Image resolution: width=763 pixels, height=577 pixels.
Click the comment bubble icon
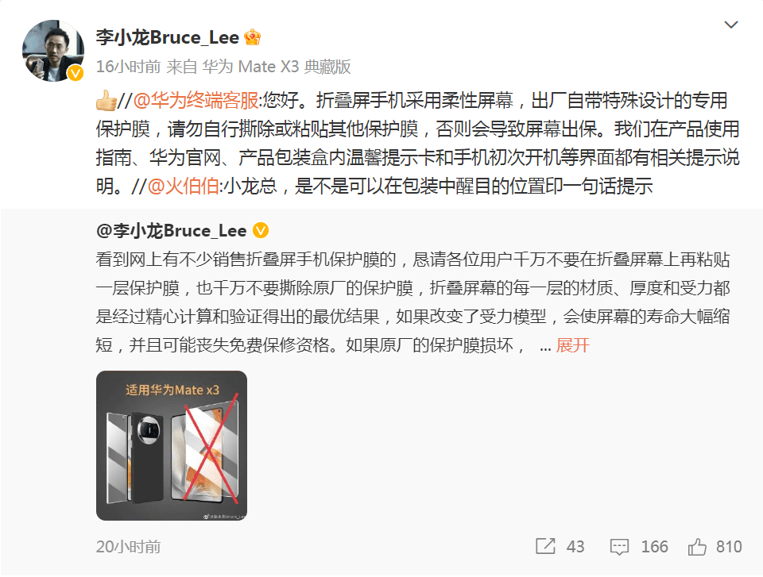(x=619, y=547)
